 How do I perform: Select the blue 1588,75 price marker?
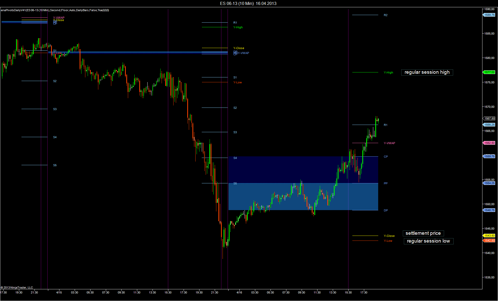[x=489, y=15]
